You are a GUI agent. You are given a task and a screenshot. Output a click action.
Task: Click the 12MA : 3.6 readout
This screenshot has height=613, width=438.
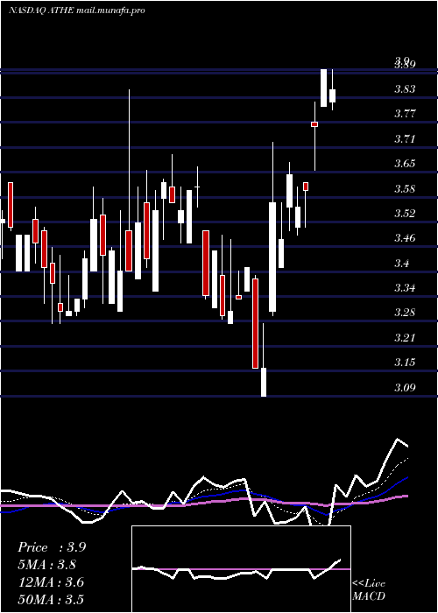click(x=51, y=582)
